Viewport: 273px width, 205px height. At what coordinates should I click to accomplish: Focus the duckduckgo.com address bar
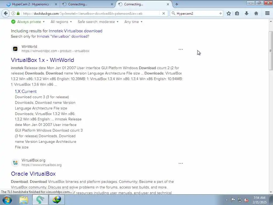click(91, 13)
